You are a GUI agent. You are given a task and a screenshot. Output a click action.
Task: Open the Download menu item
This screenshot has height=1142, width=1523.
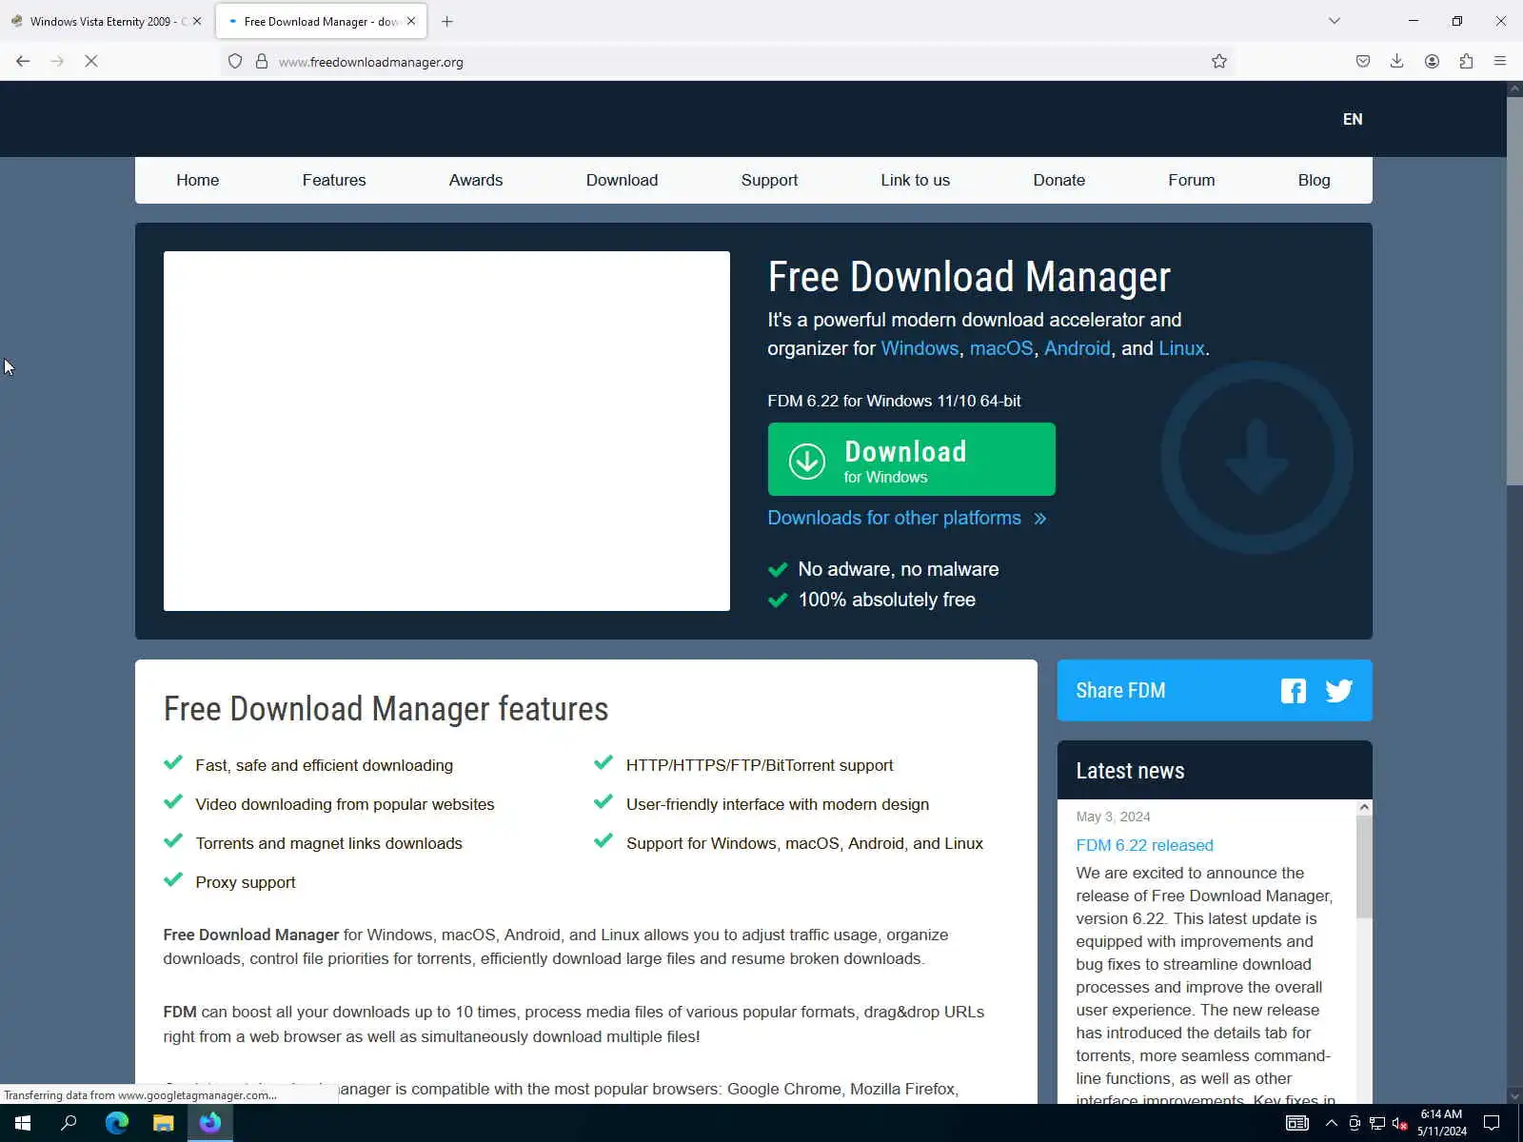tap(622, 180)
